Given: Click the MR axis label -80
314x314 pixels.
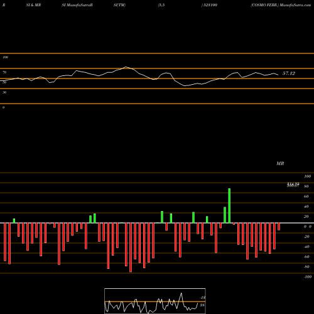Looking at the screenshot, I should [306, 267].
